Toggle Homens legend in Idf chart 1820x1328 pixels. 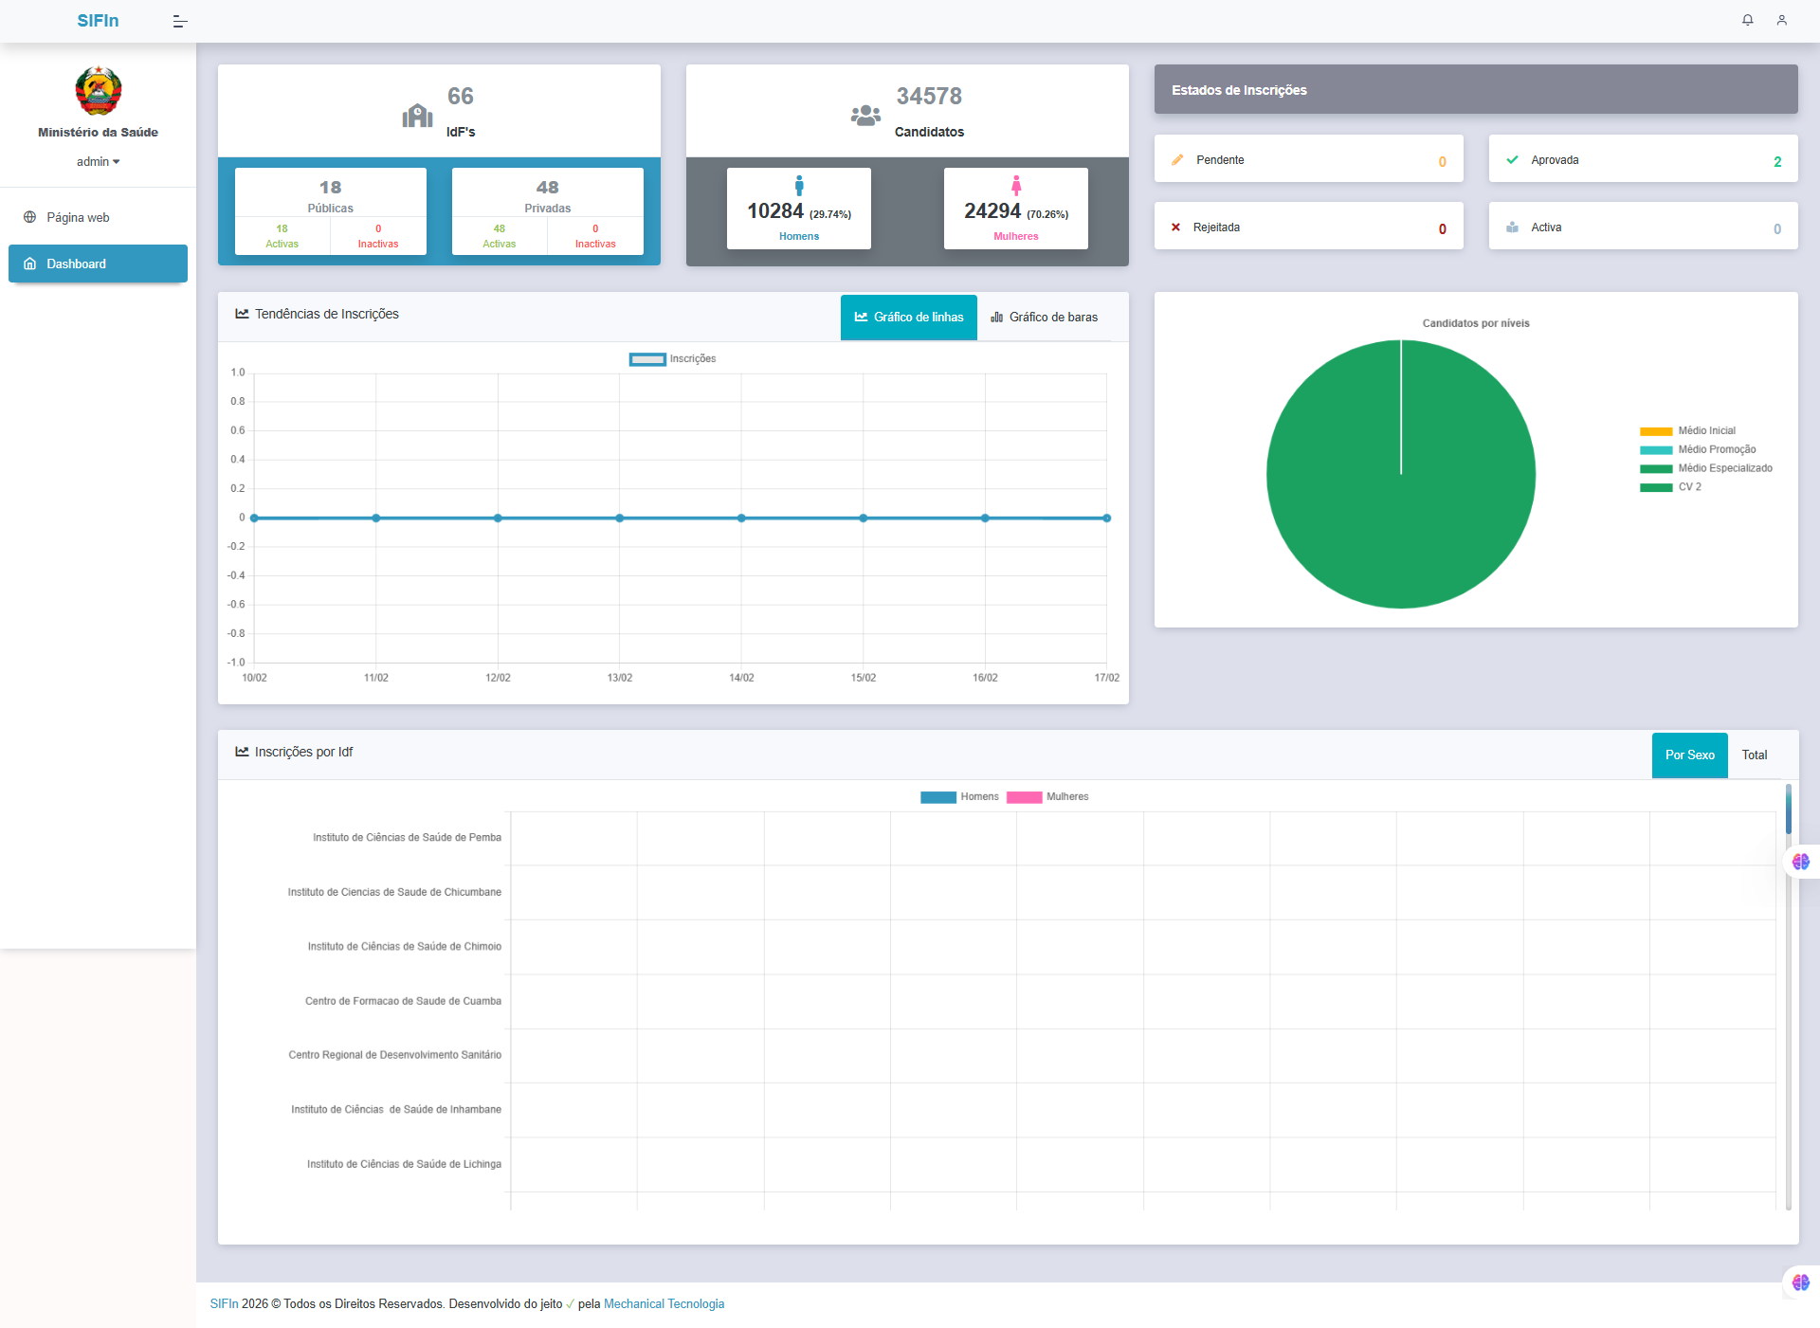click(959, 797)
